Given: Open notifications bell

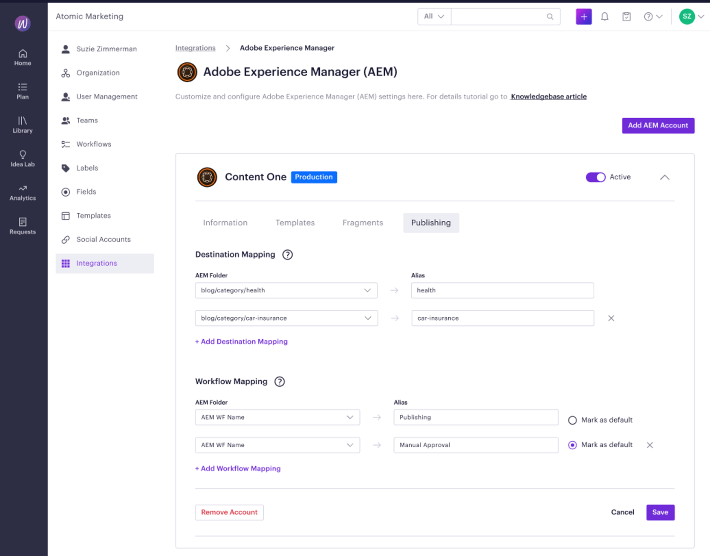Looking at the screenshot, I should [604, 17].
